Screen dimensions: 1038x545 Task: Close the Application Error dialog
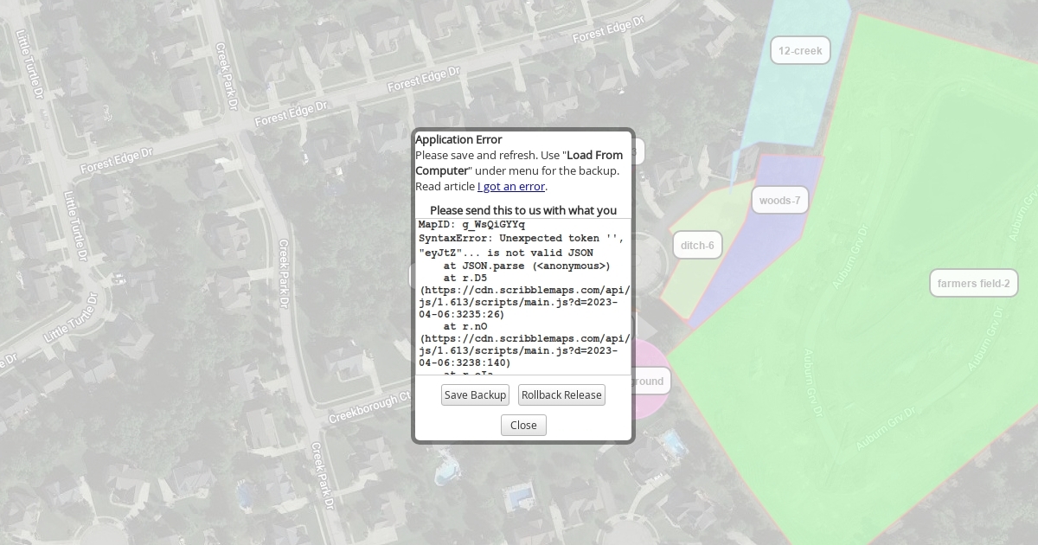[523, 425]
